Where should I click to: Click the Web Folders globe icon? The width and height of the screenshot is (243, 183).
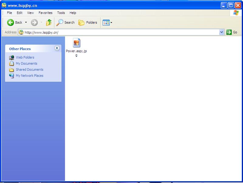12,57
